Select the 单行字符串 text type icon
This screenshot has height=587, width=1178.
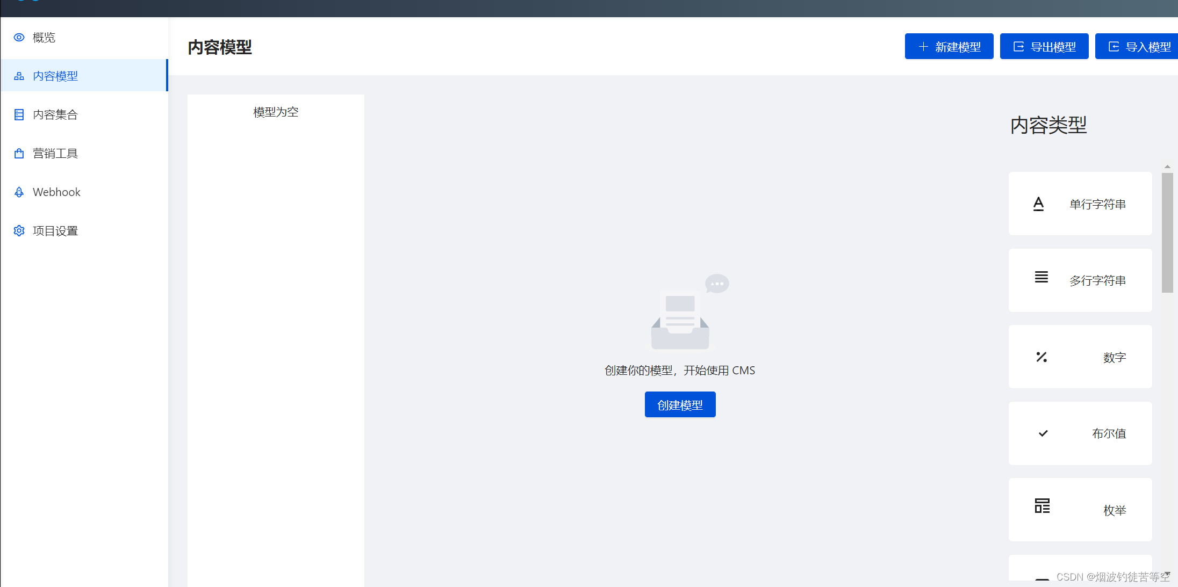(1038, 204)
